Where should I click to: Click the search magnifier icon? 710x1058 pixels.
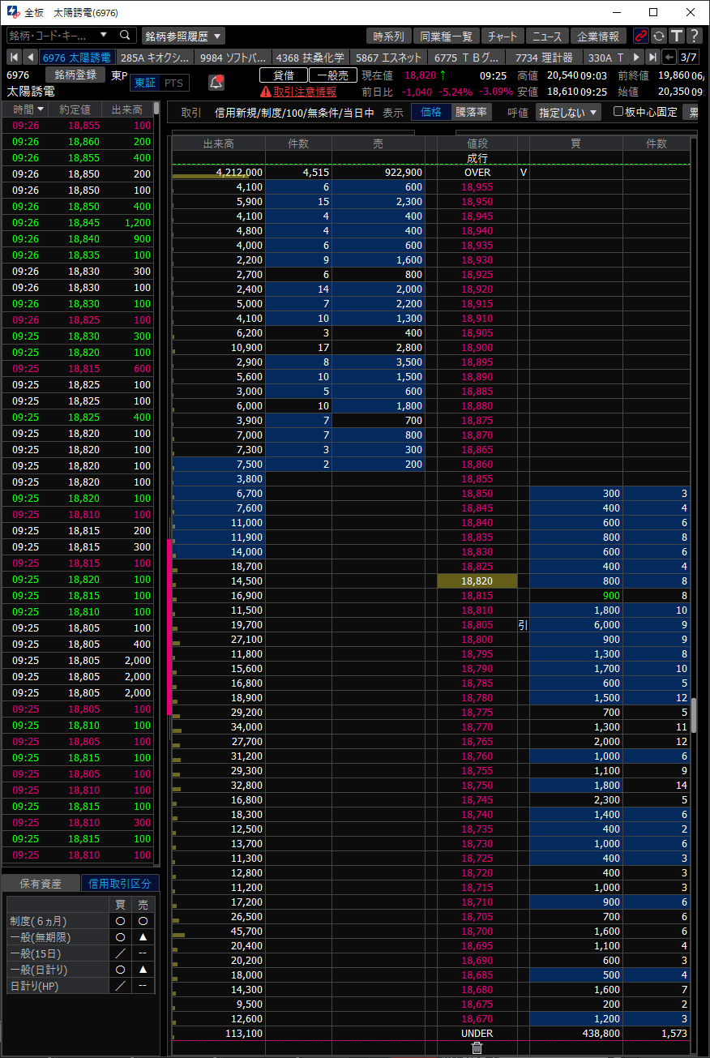[125, 36]
